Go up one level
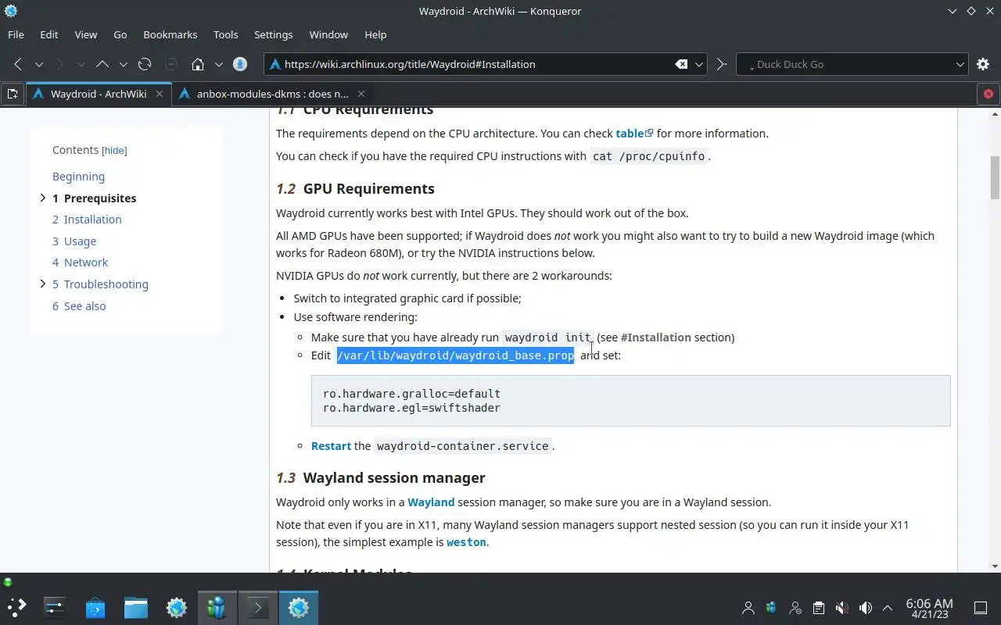The height and width of the screenshot is (625, 1001). coord(102,64)
